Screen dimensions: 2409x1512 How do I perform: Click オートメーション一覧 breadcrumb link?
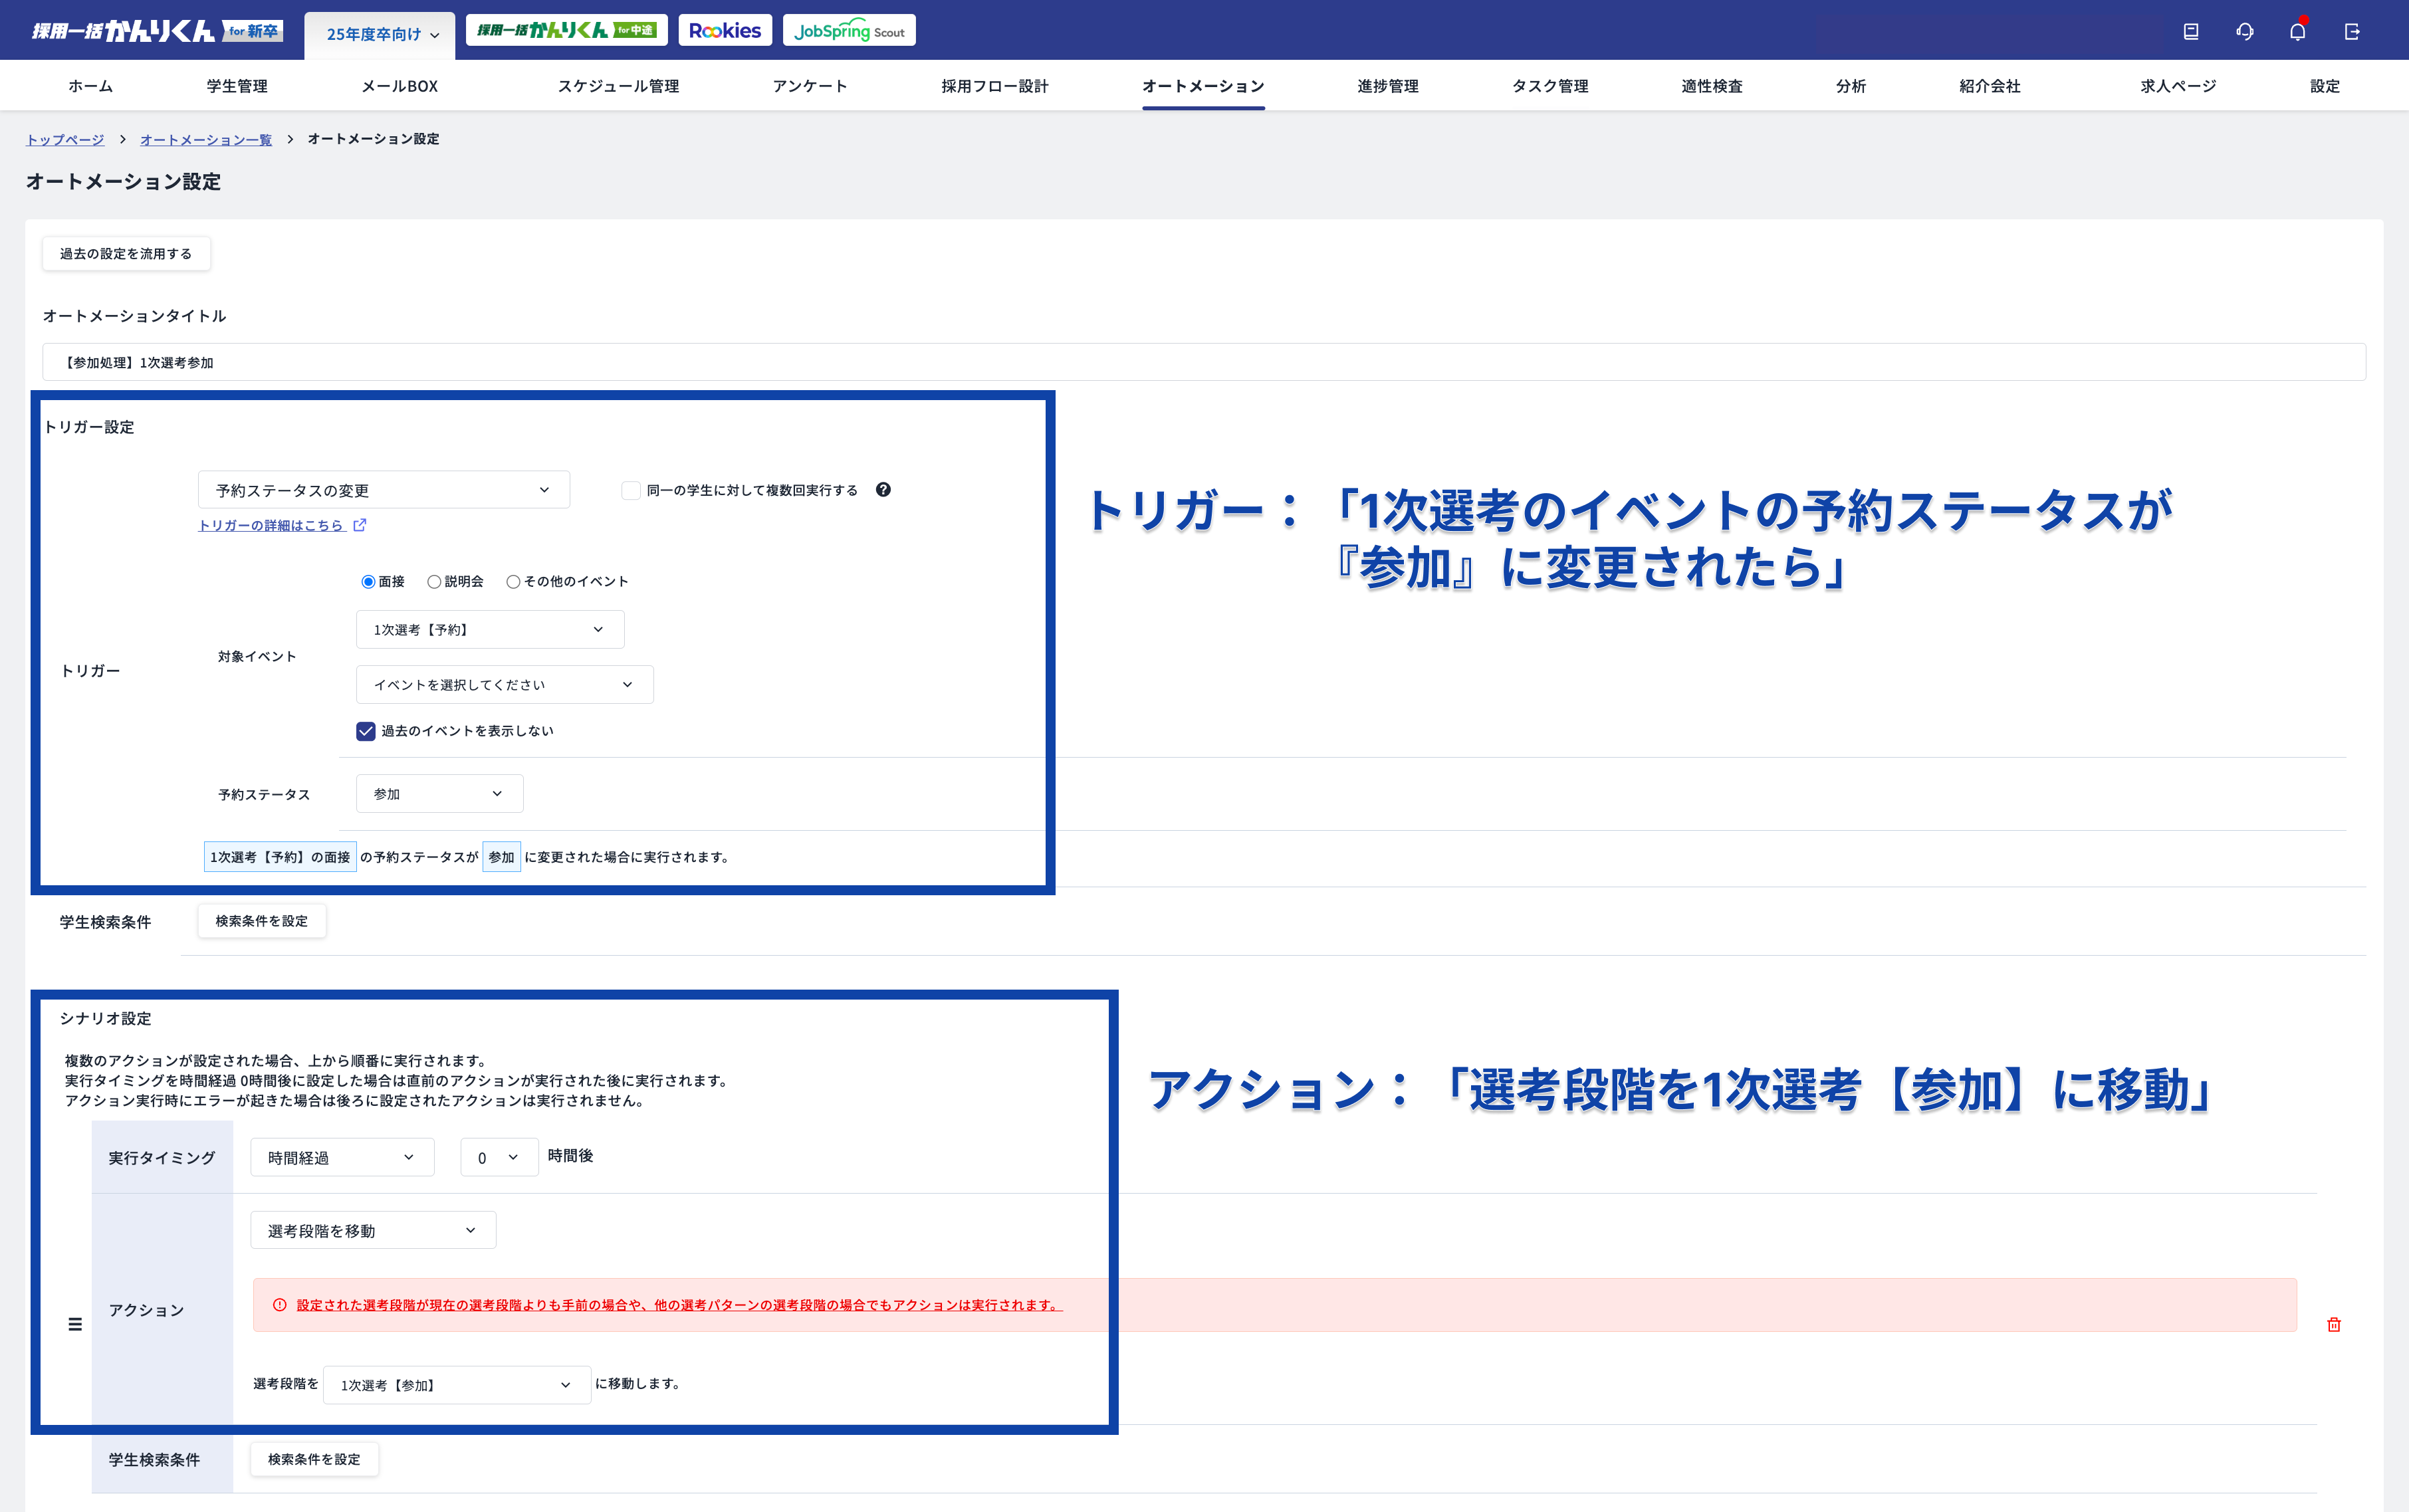[206, 139]
